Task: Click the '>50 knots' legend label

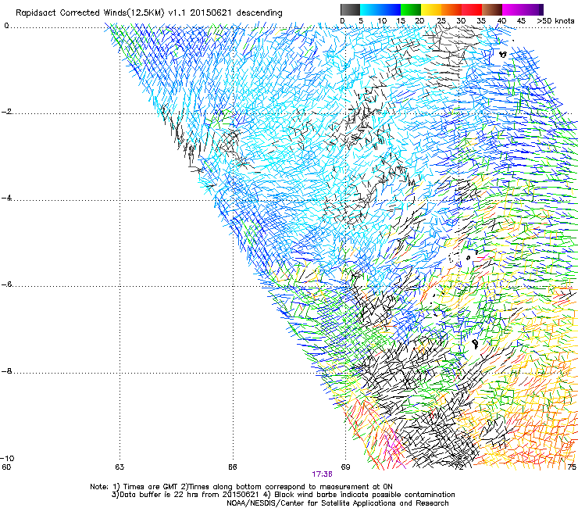Action: [x=555, y=21]
